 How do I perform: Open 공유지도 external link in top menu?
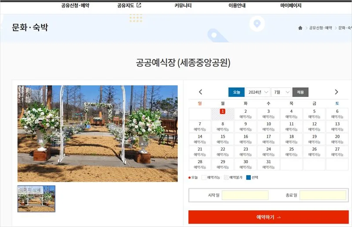click(x=129, y=6)
